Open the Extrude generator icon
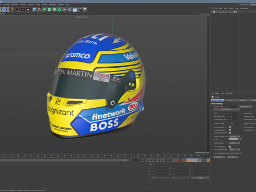 pyautogui.click(x=50, y=10)
